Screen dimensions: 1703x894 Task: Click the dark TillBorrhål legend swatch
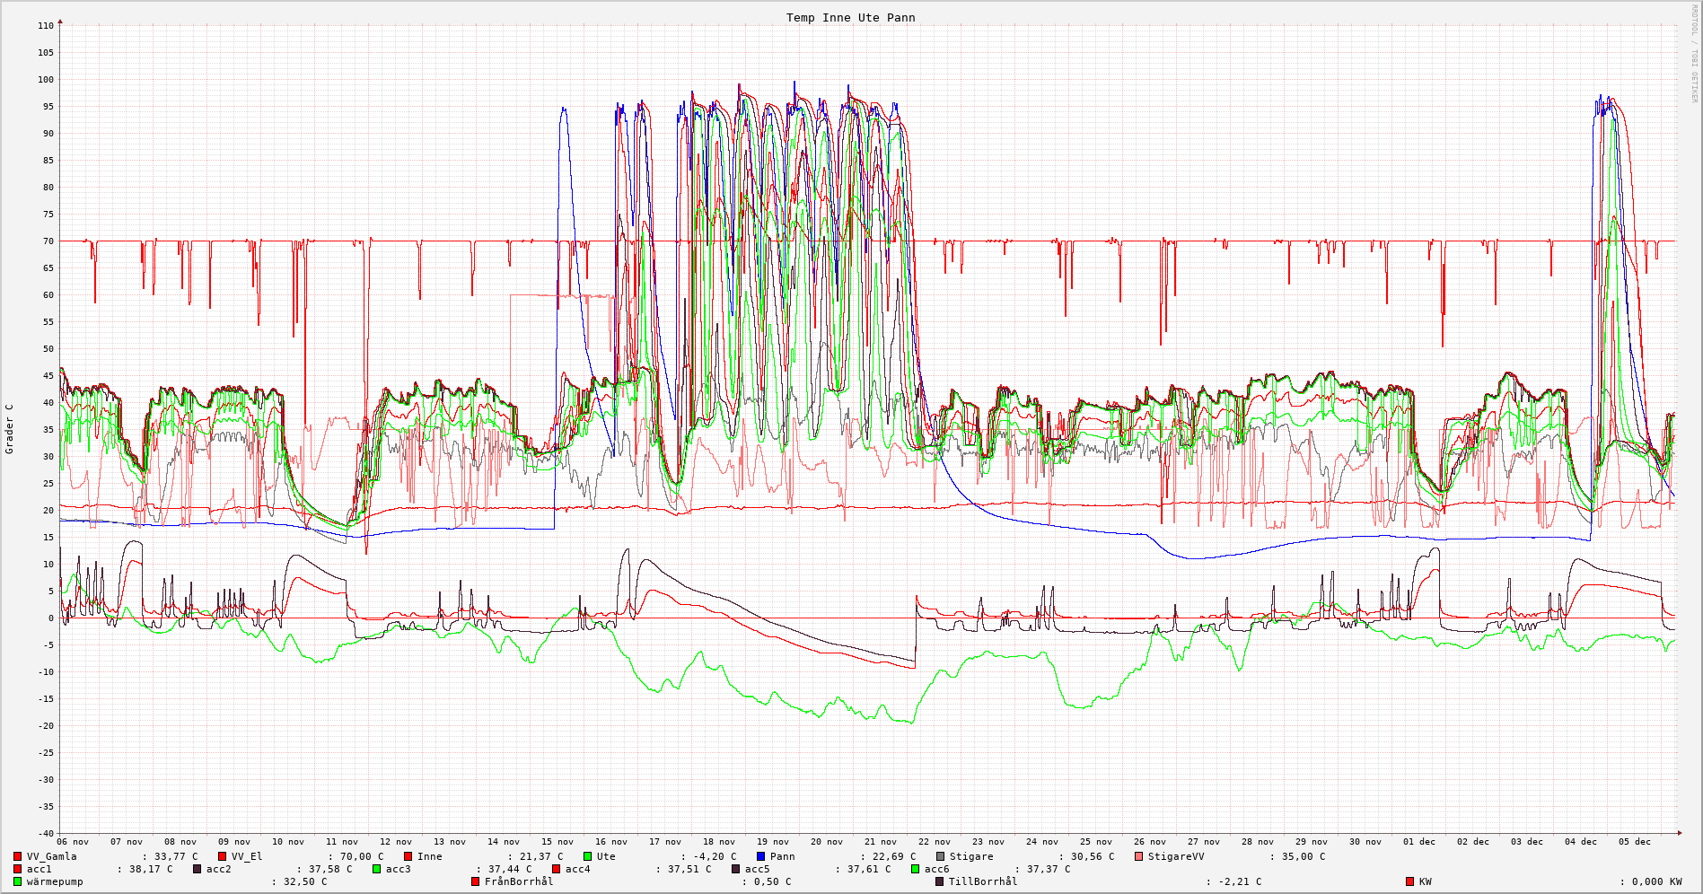click(939, 881)
